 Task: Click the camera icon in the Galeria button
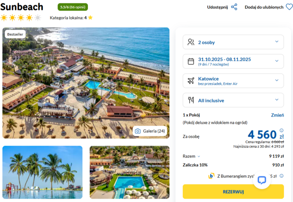point(138,131)
